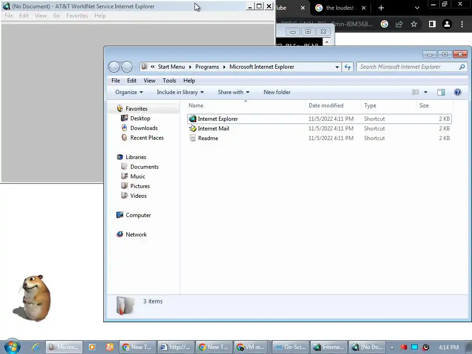Change view using the view icon

tap(415, 92)
